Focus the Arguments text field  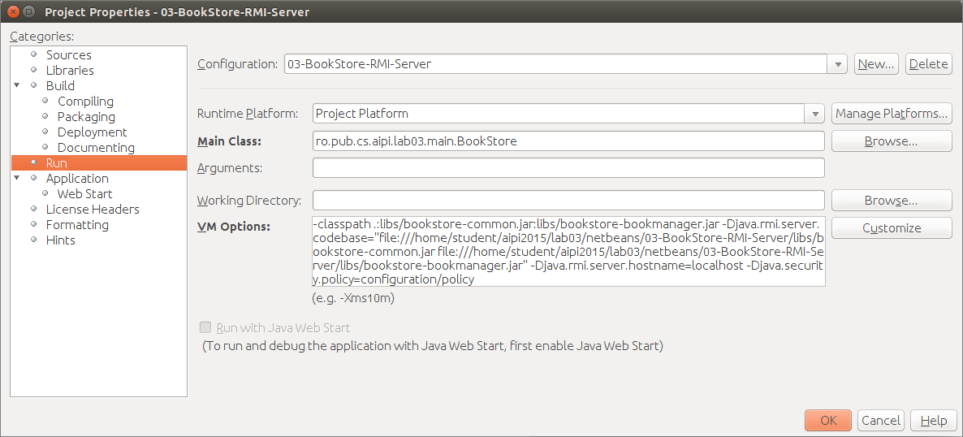568,167
